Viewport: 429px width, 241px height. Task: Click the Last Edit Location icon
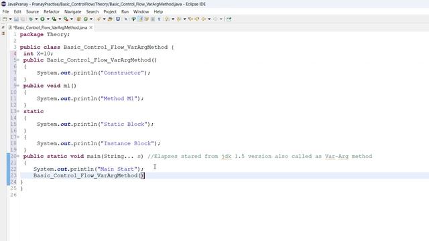pyautogui.click(x=190, y=19)
